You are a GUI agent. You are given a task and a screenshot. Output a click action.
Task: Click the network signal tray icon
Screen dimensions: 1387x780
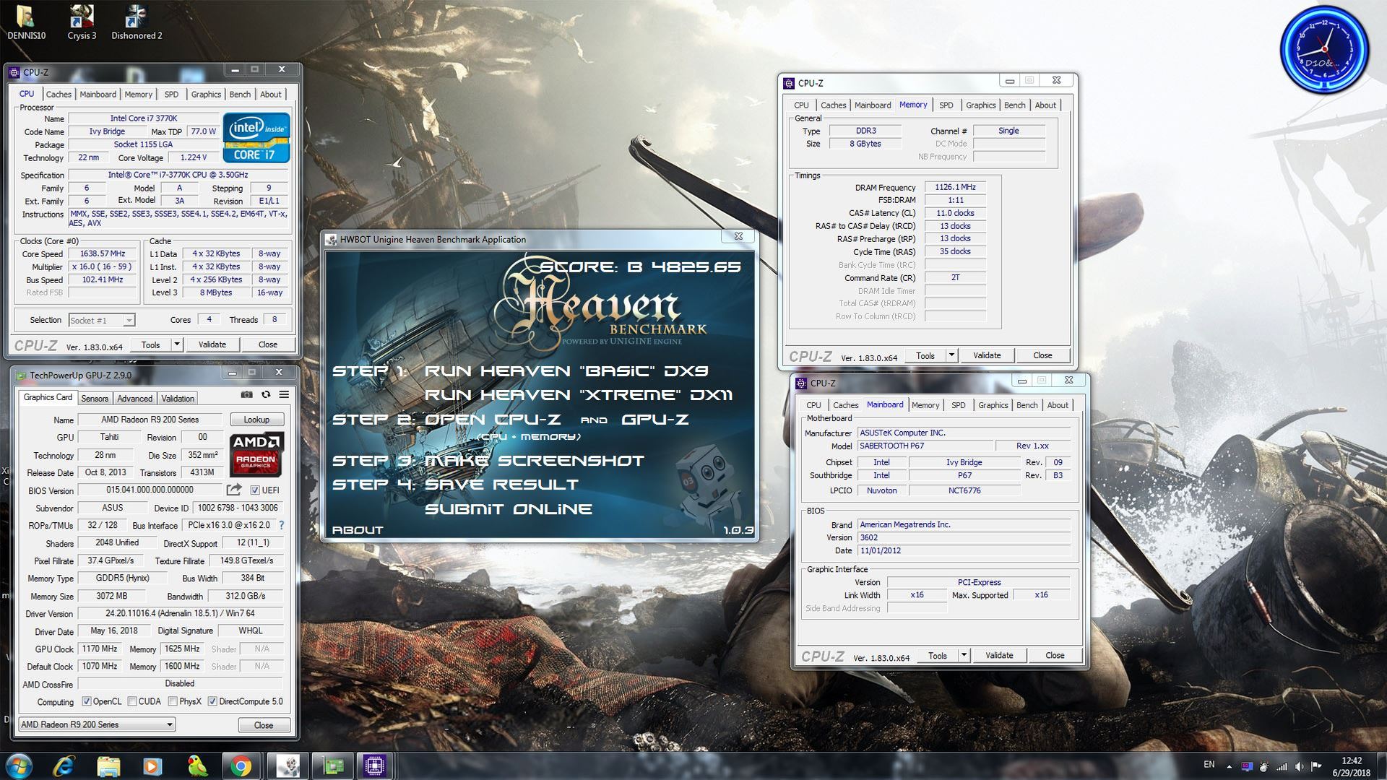(x=1282, y=766)
